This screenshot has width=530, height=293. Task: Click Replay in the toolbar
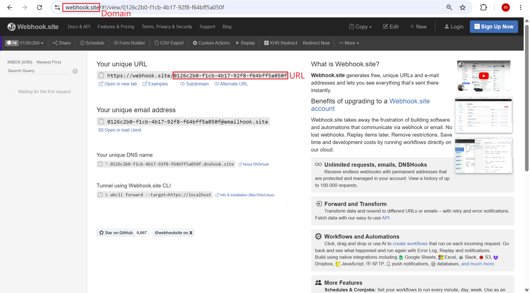pos(245,43)
